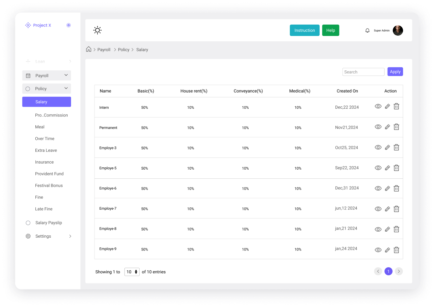434x307 pixels.
Task: Edit the Employe-6 row
Action: click(x=387, y=189)
